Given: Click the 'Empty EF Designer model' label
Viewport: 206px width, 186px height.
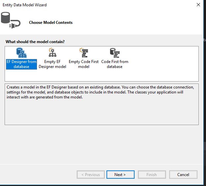Looking at the screenshot, I should (53, 64).
